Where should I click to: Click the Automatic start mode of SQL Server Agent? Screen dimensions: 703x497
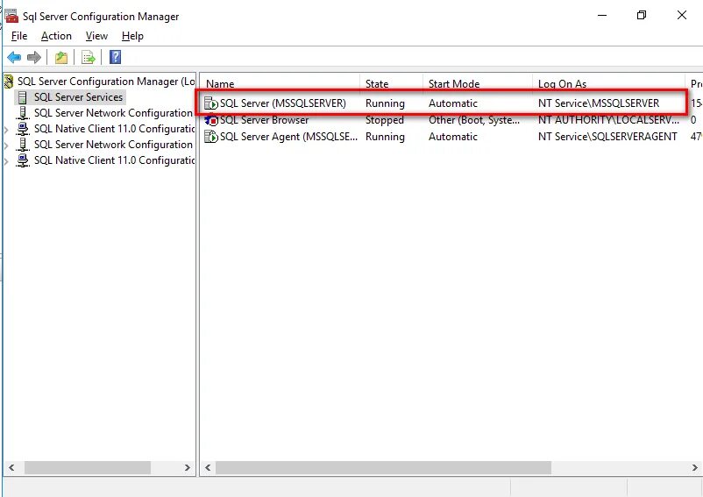453,137
